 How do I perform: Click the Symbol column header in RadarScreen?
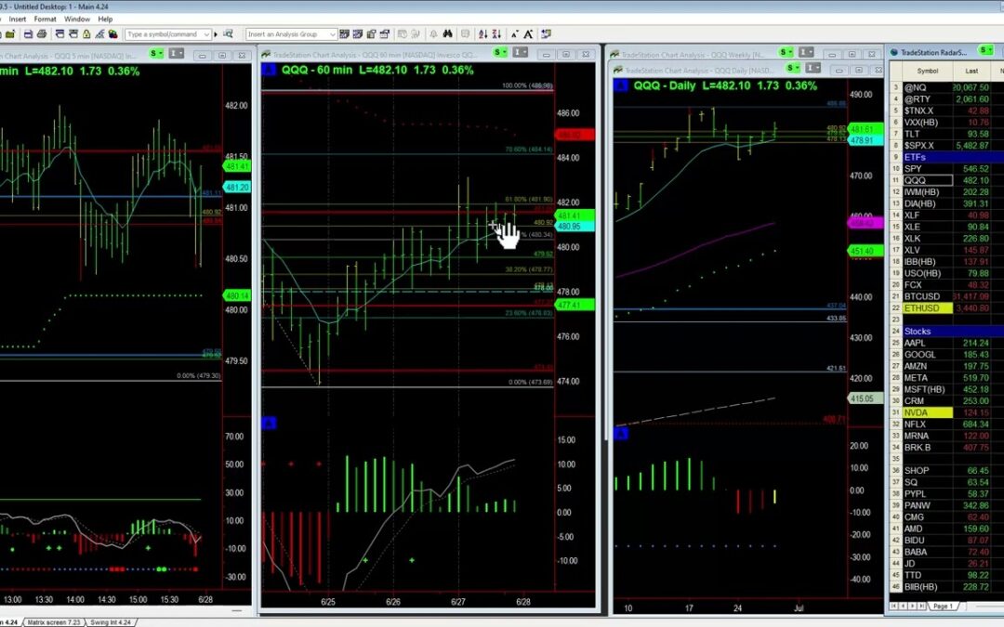click(x=927, y=71)
